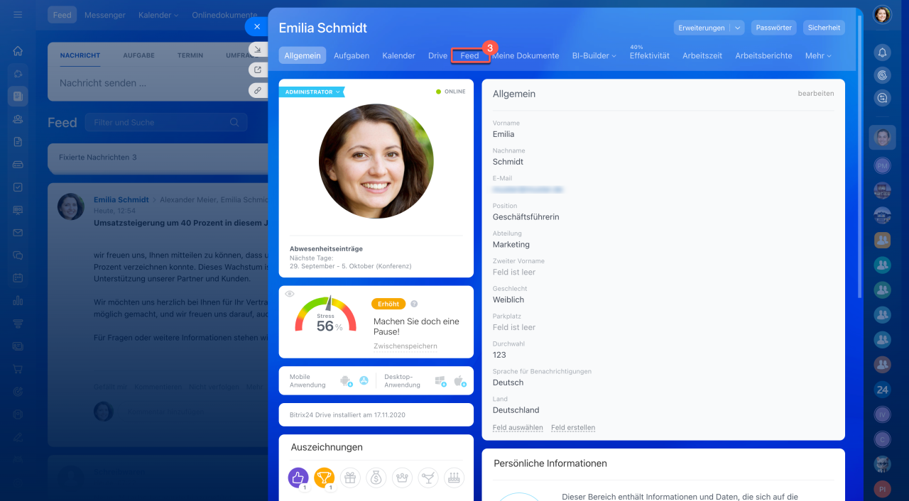Screen dimensions: 909x501
Task: Expand the Kalender dropdown in the top bar
Action: (x=158, y=15)
